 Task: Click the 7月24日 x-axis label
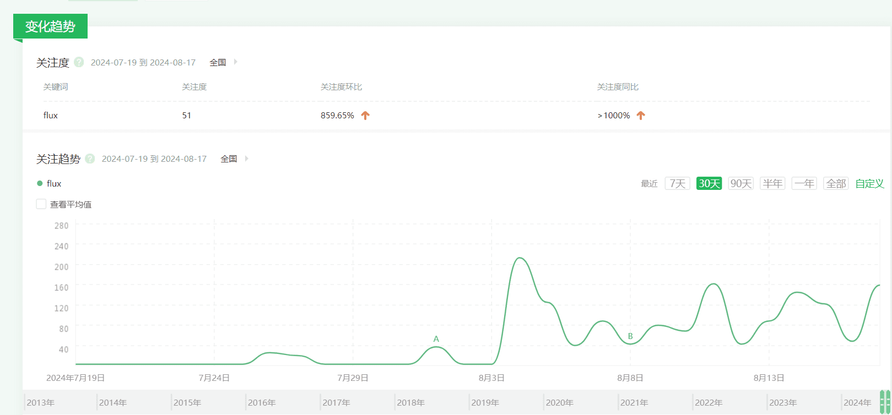click(x=214, y=378)
